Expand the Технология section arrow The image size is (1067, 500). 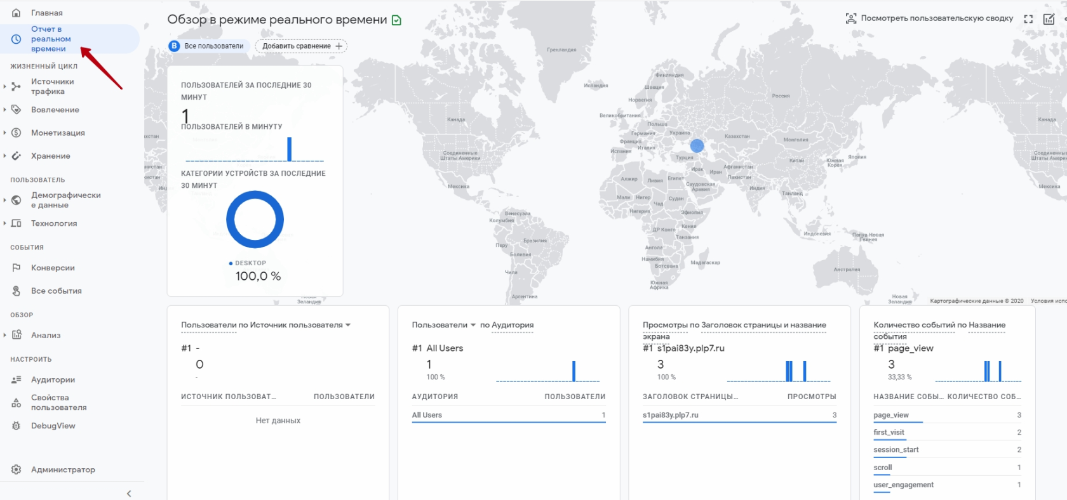pyautogui.click(x=4, y=223)
